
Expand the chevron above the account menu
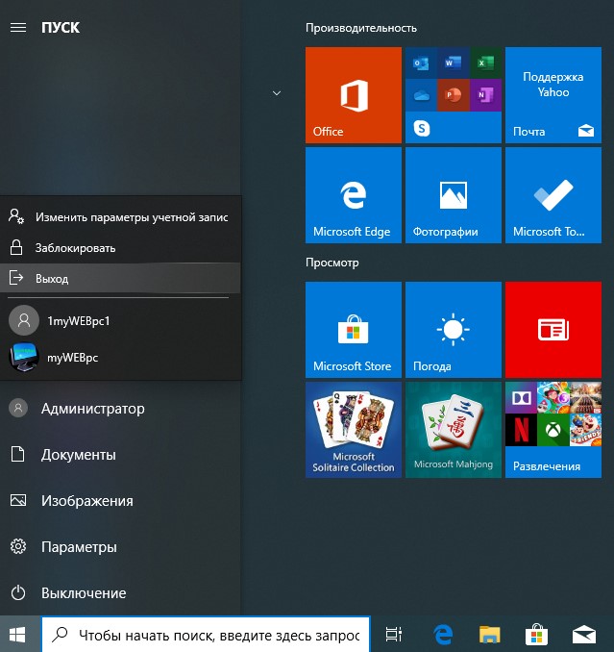coord(277,93)
